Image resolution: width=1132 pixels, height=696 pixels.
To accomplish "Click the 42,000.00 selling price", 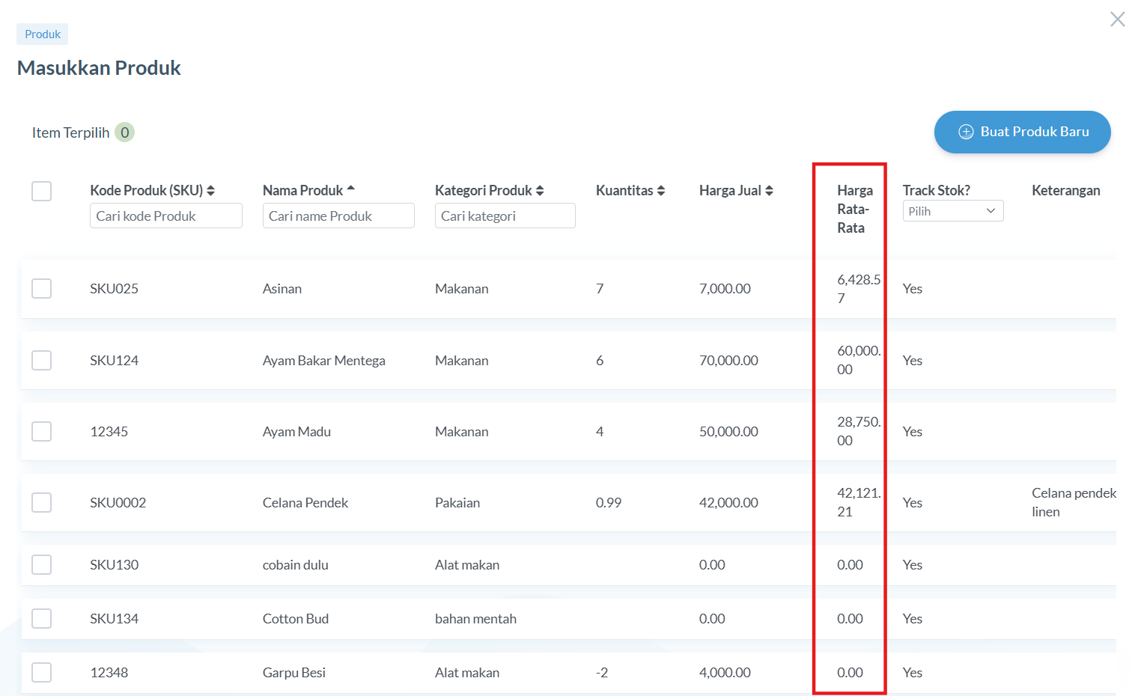I will pyautogui.click(x=728, y=503).
